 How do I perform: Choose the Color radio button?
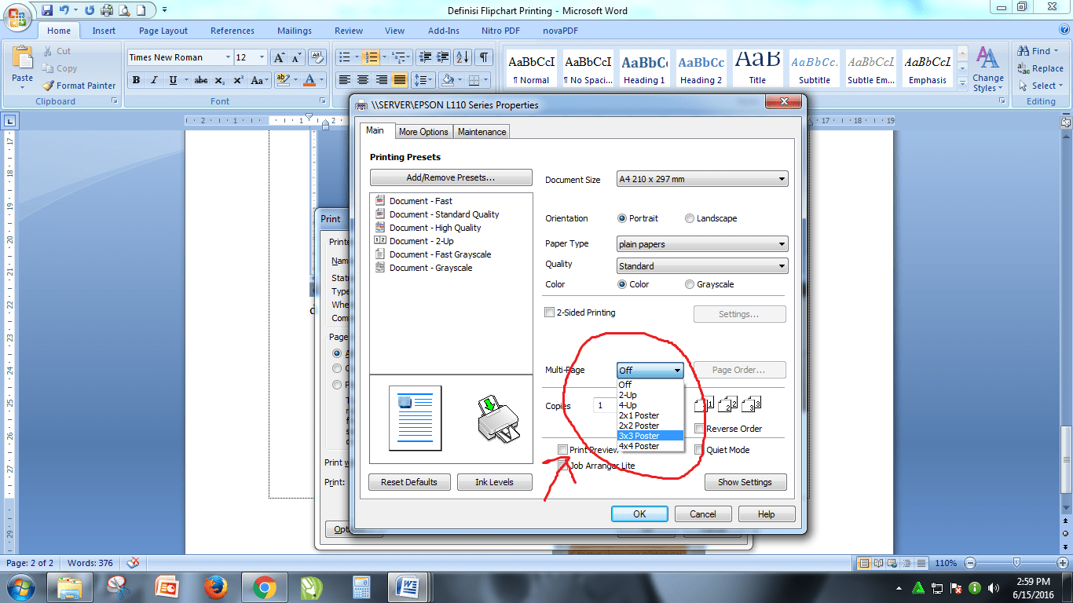[623, 284]
